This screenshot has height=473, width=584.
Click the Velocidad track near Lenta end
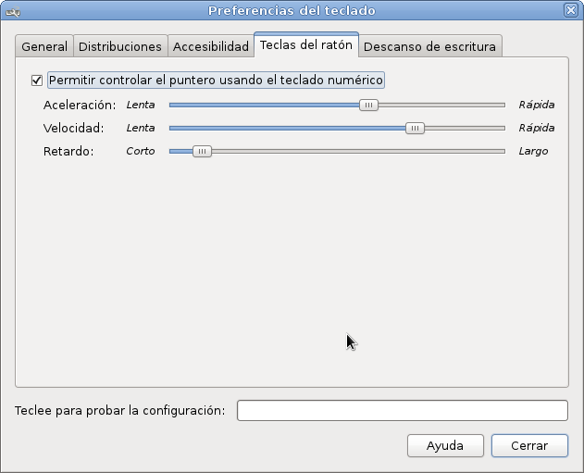pyautogui.click(x=179, y=128)
